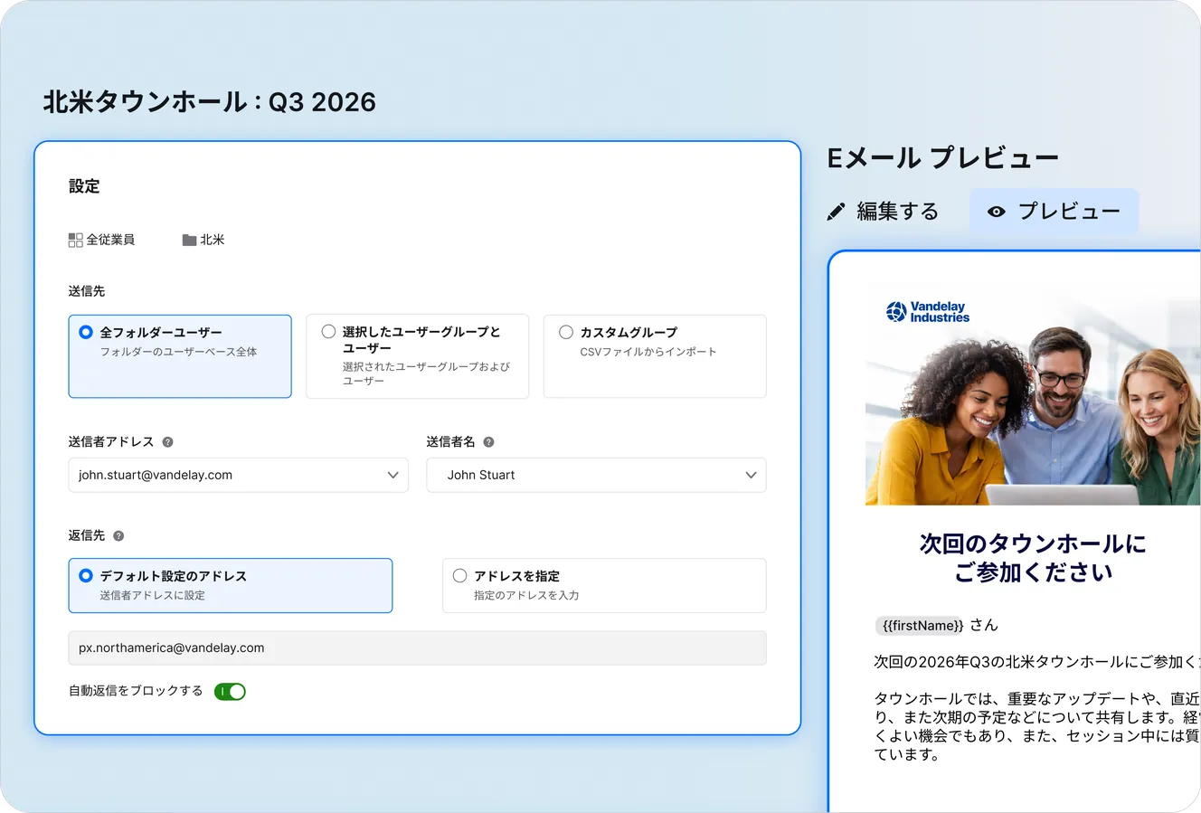This screenshot has width=1201, height=813.
Task: Click the フォルダーのユーザーベース全体 description text
Action: [x=179, y=352]
